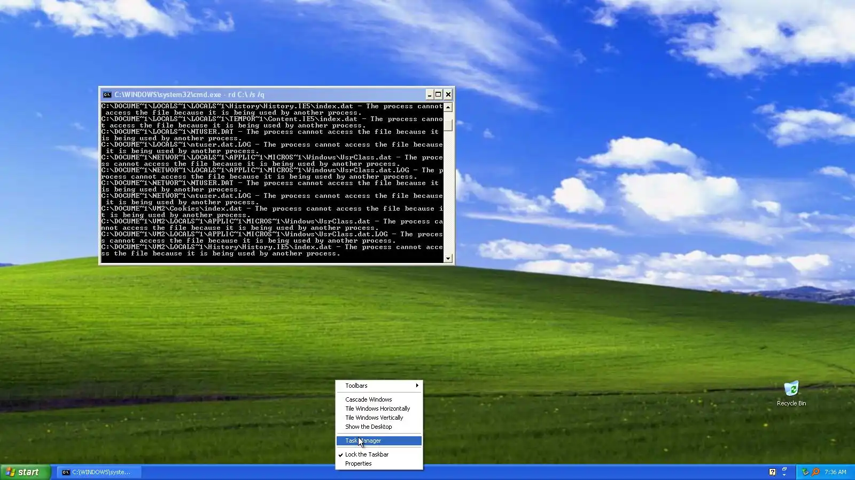
Task: Click the orange magnifier tray icon
Action: pyautogui.click(x=815, y=472)
